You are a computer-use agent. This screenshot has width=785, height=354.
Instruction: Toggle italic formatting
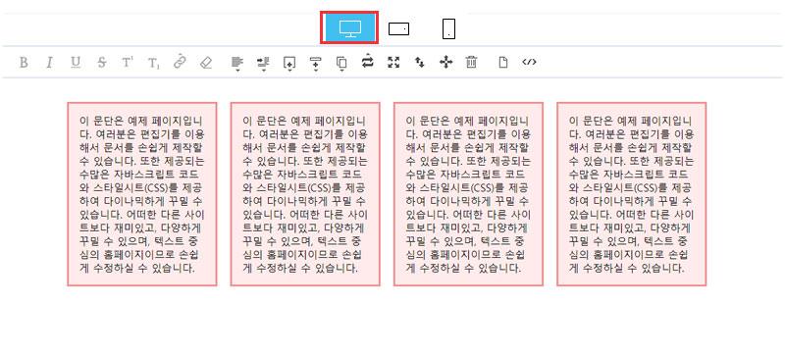coord(49,63)
